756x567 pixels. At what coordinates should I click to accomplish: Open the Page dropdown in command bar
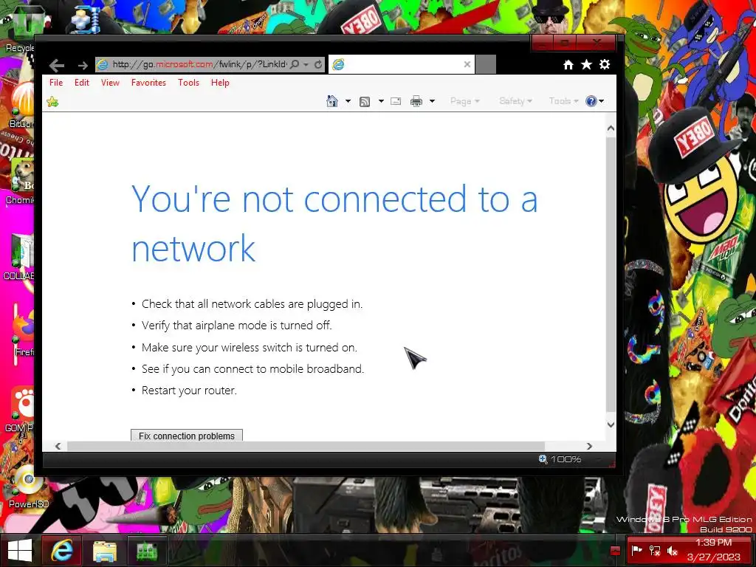pos(465,100)
